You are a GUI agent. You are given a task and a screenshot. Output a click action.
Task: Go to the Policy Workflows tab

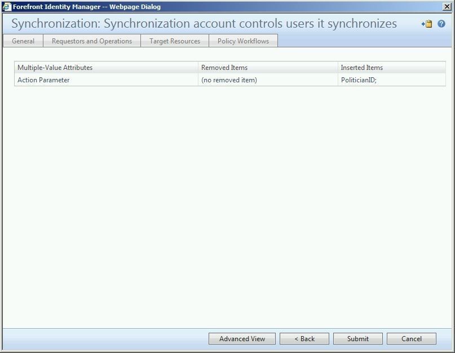click(x=243, y=41)
